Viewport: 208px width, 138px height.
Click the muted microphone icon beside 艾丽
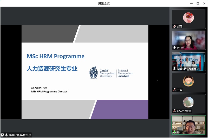pyautogui.click(x=174, y=27)
